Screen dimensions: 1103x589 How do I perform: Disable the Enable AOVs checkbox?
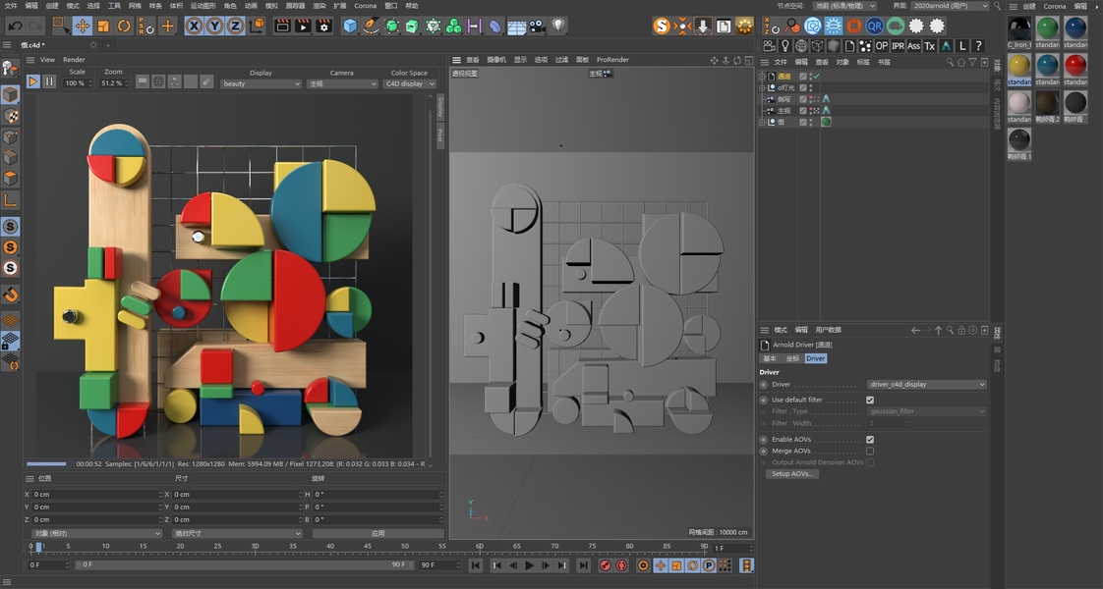pyautogui.click(x=870, y=439)
